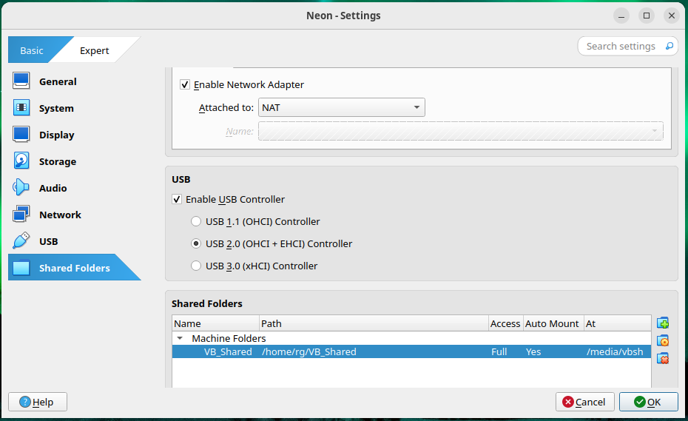Disable the Enable USB Controller checkbox

coord(177,199)
